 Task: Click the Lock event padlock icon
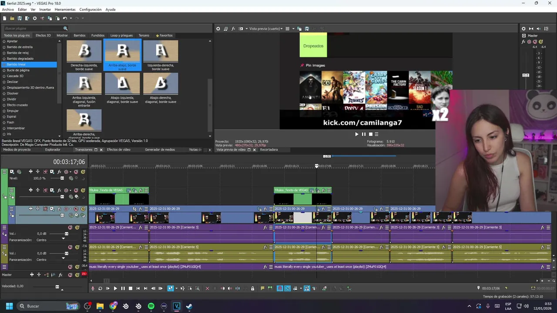(x=252, y=288)
